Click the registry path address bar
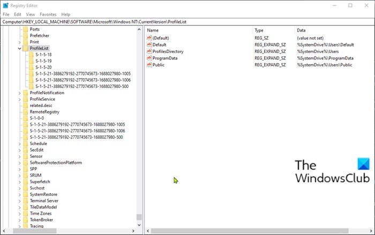The width and height of the screenshot is (375, 235). pos(187,22)
